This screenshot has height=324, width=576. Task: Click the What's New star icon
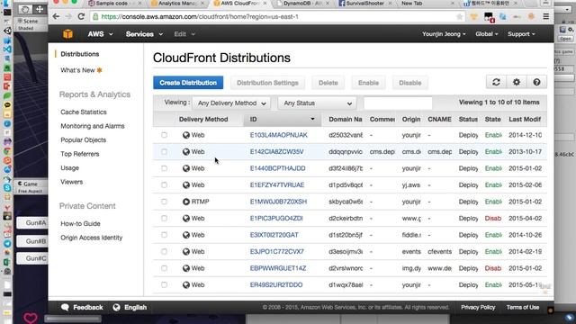click(99, 70)
